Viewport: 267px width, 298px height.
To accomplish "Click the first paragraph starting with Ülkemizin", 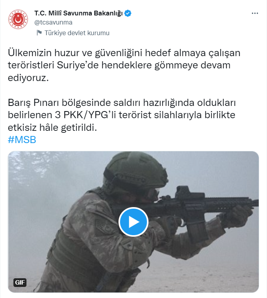I will (124, 65).
